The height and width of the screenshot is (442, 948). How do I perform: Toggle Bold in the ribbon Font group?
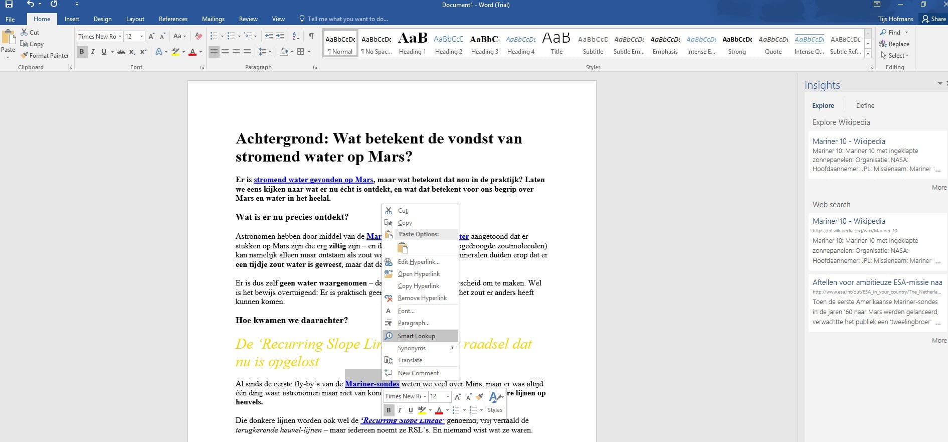(82, 52)
